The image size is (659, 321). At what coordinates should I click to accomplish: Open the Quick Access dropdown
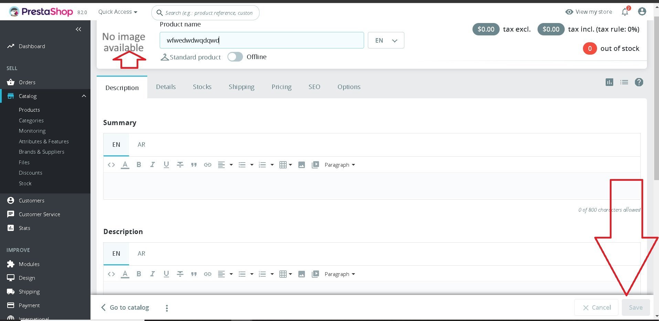click(x=118, y=12)
